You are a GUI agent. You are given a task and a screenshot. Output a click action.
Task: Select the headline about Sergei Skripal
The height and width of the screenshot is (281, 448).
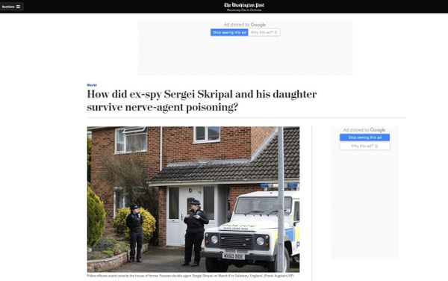click(x=202, y=101)
